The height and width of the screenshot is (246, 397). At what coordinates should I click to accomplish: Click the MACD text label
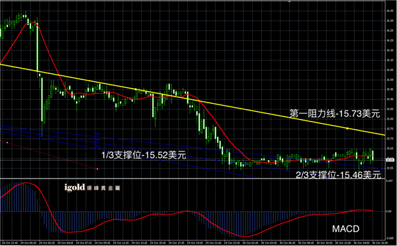[345, 229]
